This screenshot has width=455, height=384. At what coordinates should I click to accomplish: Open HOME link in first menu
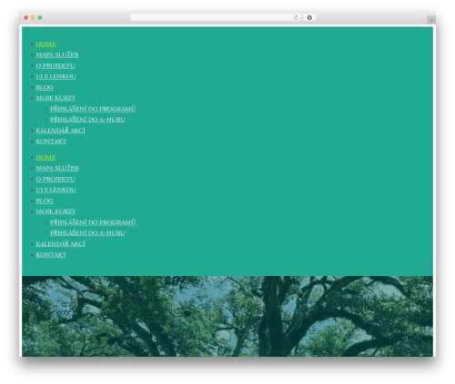point(45,44)
